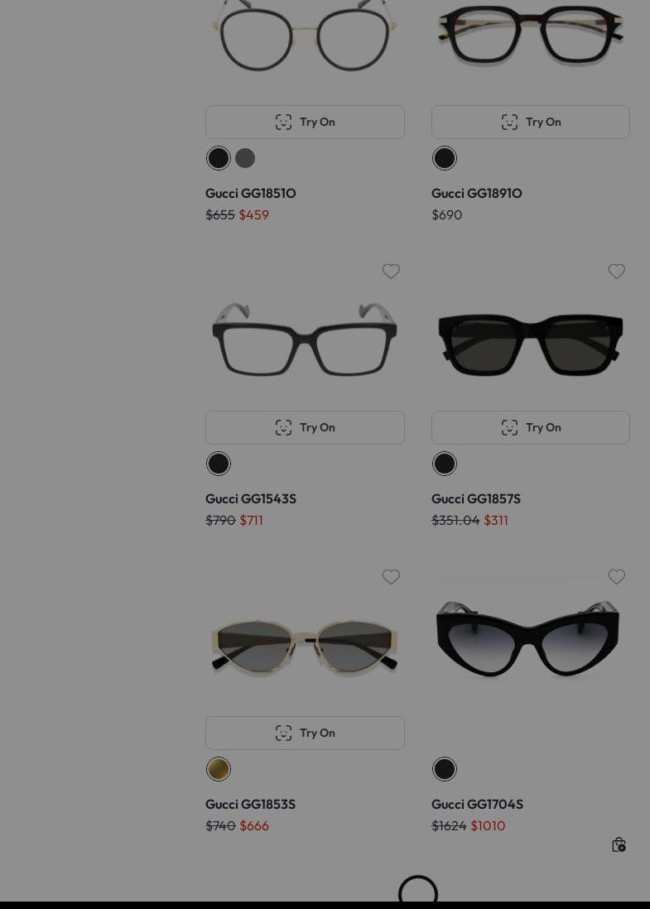Open Gucci GG1704S product link

[477, 804]
